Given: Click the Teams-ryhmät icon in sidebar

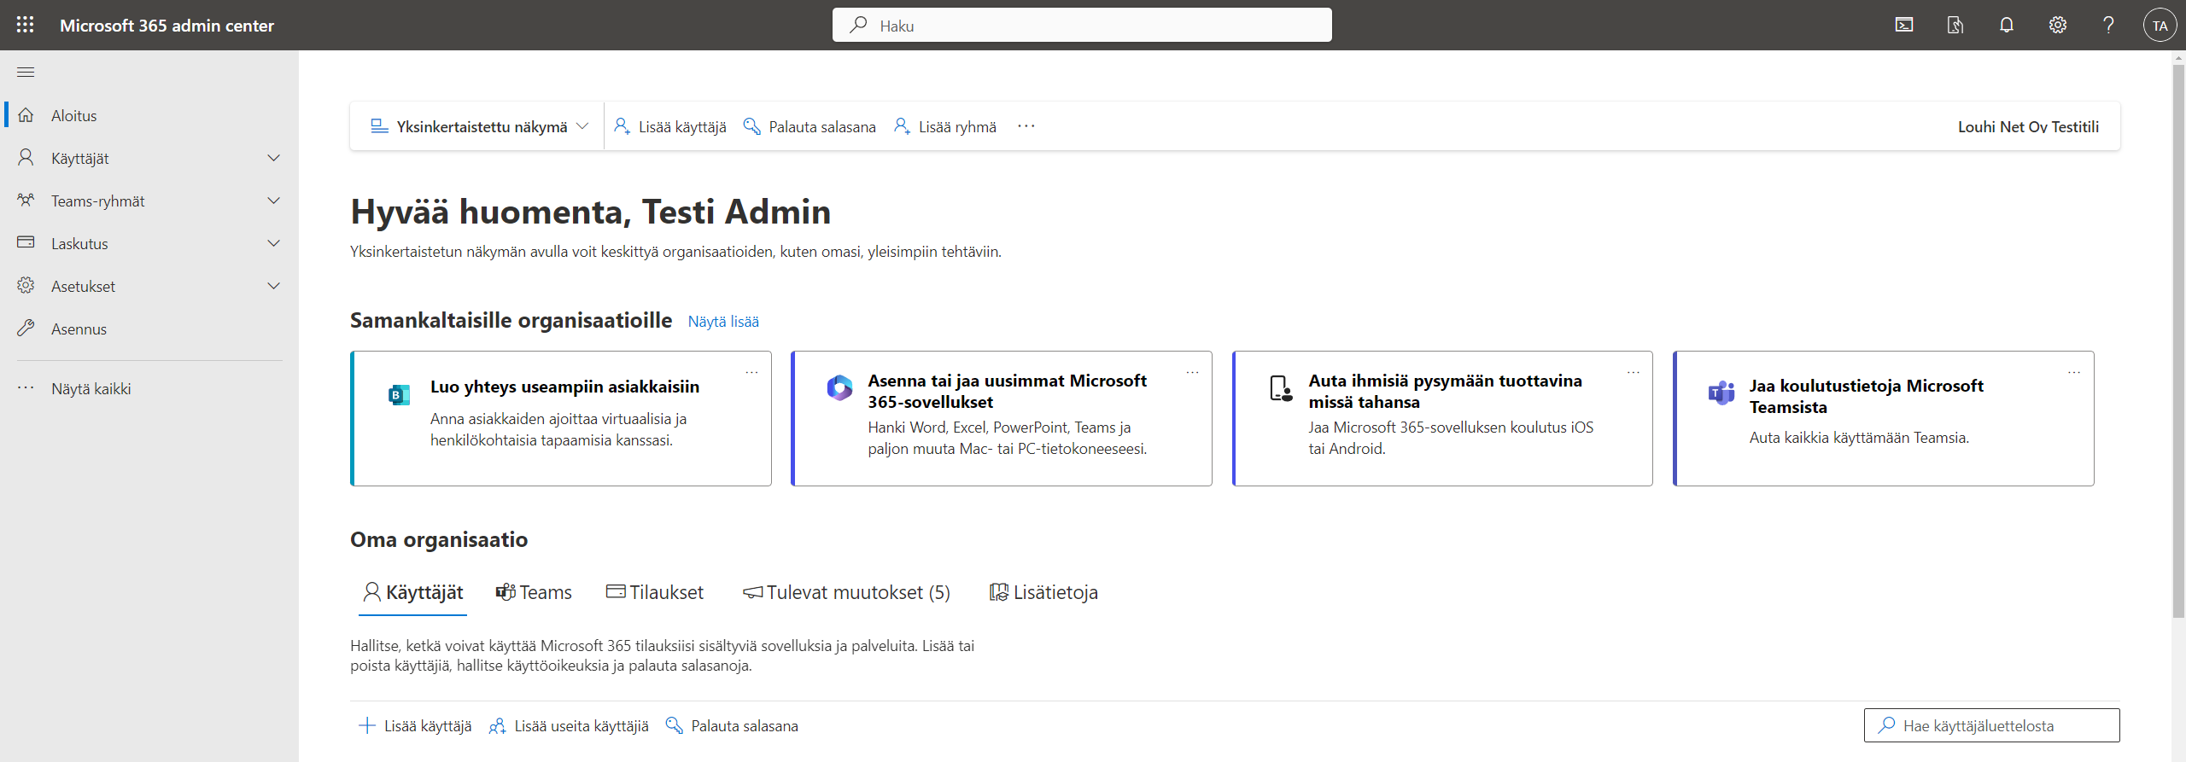Looking at the screenshot, I should [26, 200].
